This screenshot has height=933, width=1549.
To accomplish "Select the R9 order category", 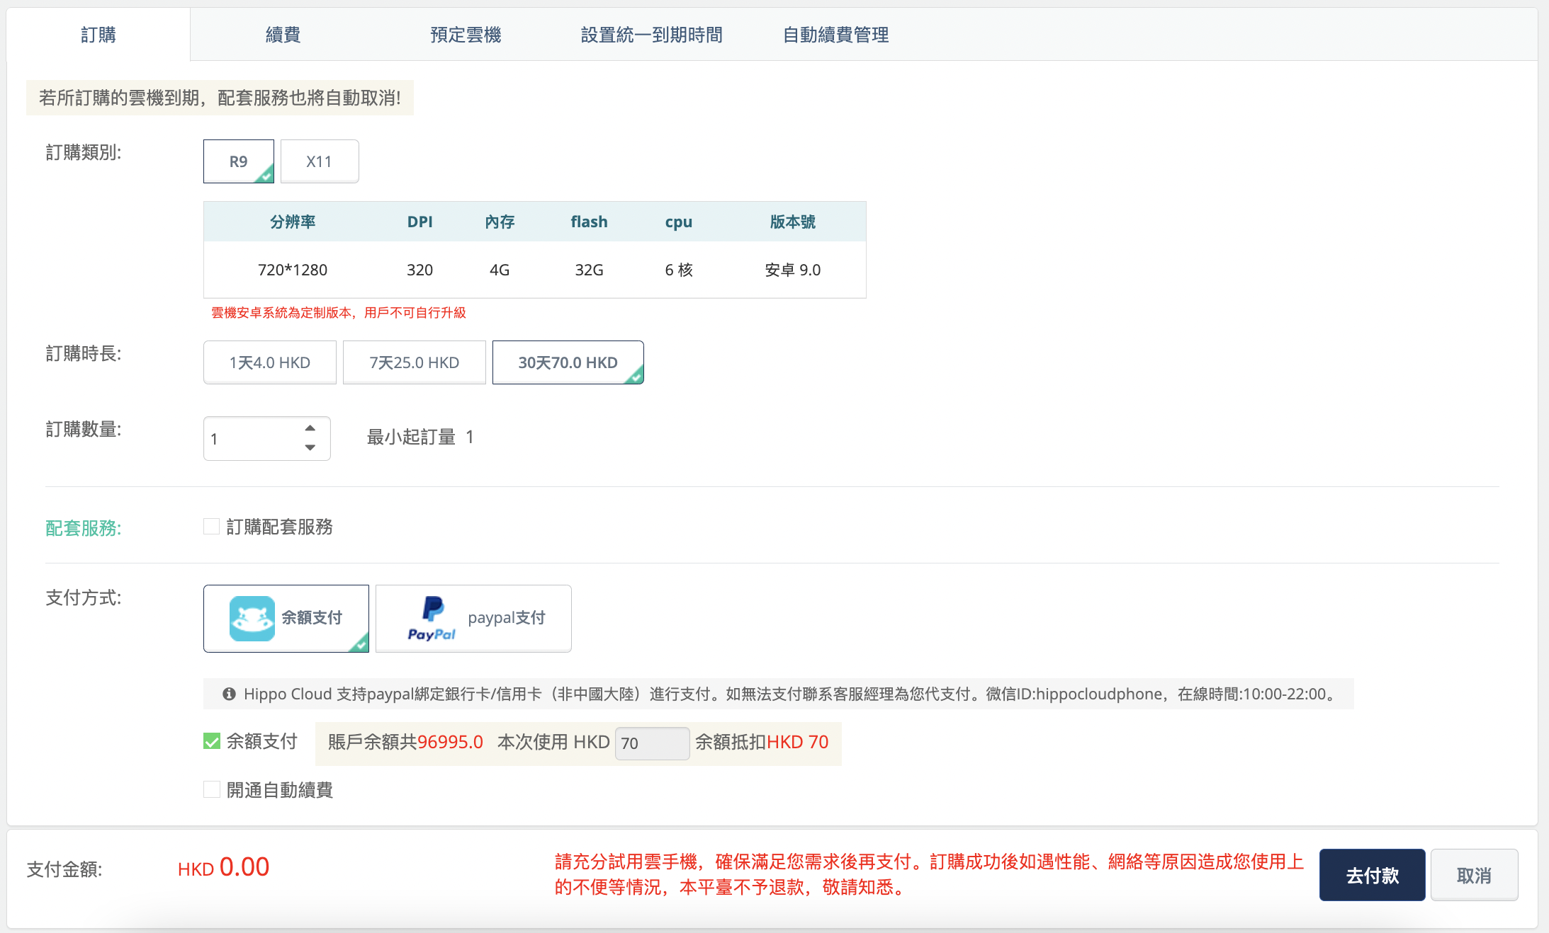I will tap(238, 161).
